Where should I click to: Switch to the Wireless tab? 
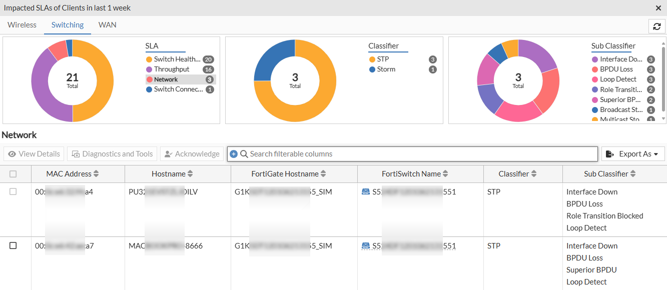pyautogui.click(x=22, y=25)
